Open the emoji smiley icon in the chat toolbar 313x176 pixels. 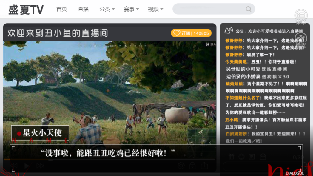(x=241, y=156)
